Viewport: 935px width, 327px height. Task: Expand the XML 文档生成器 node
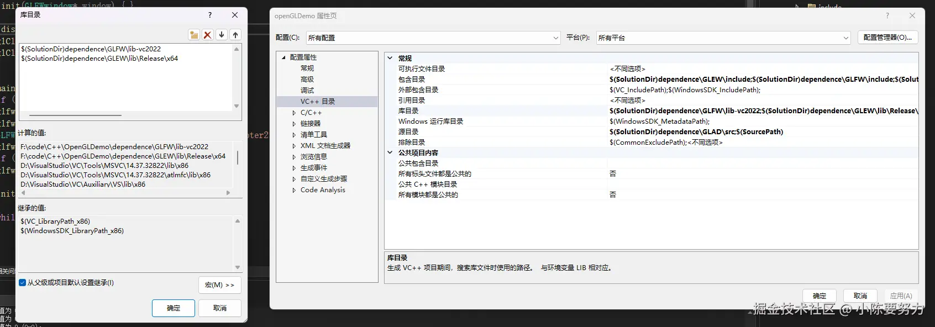(x=294, y=146)
